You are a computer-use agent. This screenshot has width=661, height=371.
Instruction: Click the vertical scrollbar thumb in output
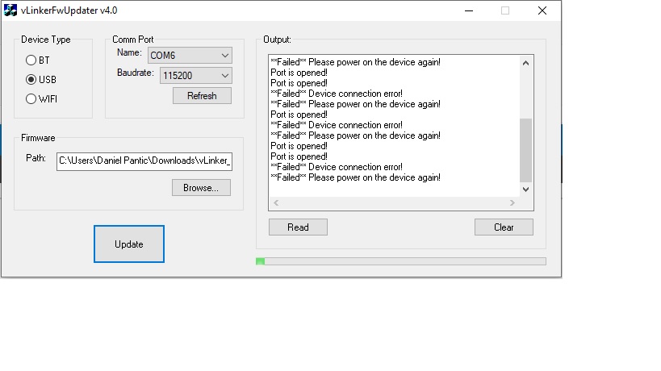(526, 149)
